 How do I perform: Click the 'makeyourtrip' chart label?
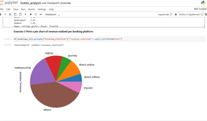[x=23, y=68]
